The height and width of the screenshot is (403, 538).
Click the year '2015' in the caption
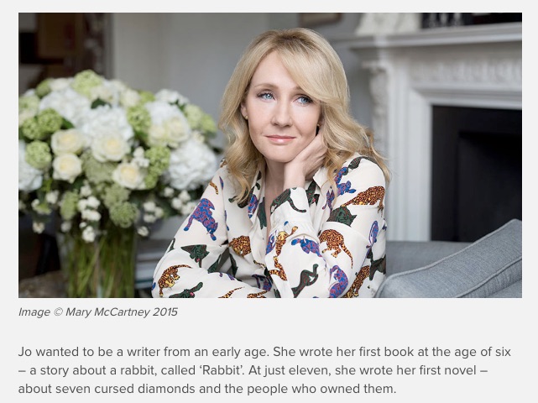coord(165,312)
